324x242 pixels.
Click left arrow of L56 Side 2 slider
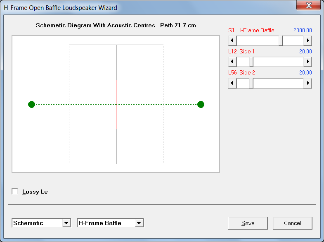232,83
